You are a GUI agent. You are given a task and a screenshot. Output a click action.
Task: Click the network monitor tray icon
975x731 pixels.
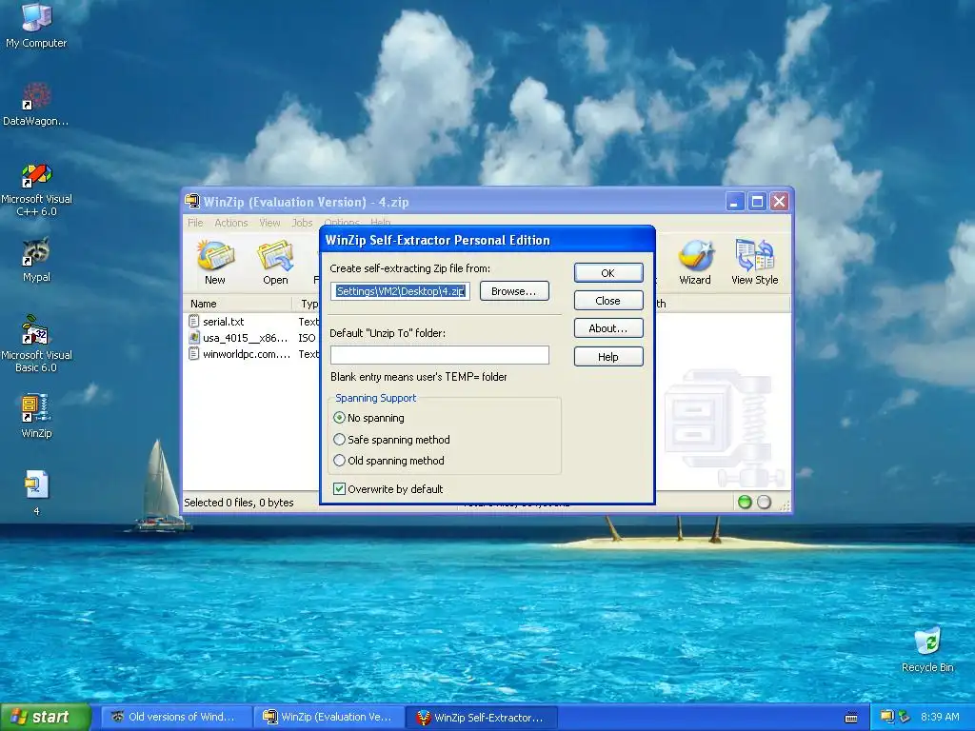tap(887, 717)
